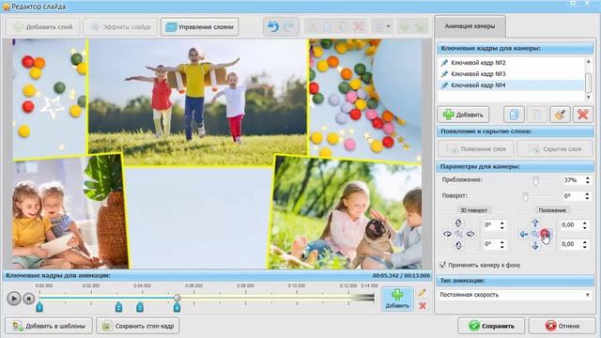Screen dimensions: 601x338
Task: Click the stepper of second 3D angle field
Action: point(502,244)
